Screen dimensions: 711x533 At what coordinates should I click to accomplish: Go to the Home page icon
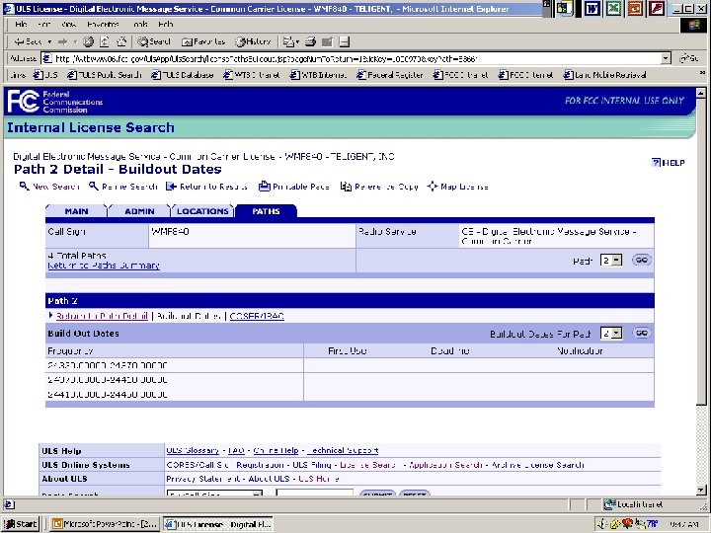pos(121,41)
